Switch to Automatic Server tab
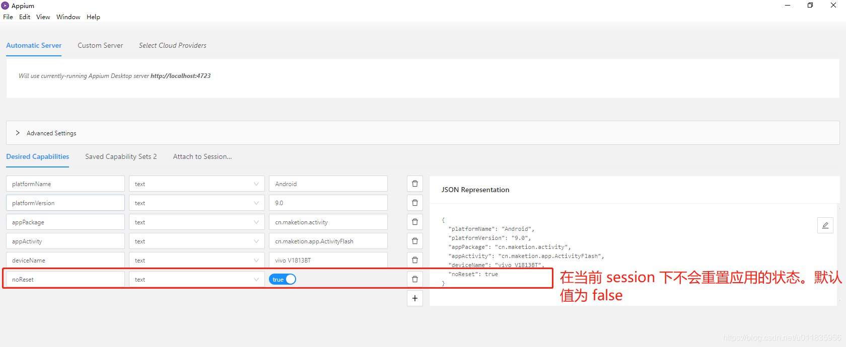The width and height of the screenshot is (846, 347). click(x=34, y=45)
